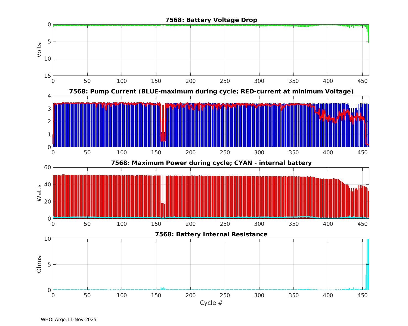The width and height of the screenshot is (408, 326).
Task: Click the low power bars near cycle 160
Action: tap(163, 211)
